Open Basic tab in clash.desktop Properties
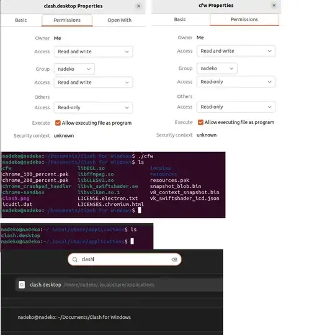Screen dimensions: 335x335 [21, 20]
